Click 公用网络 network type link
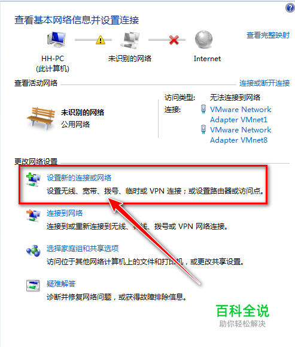Screen dimensions: 295x347 [75, 125]
